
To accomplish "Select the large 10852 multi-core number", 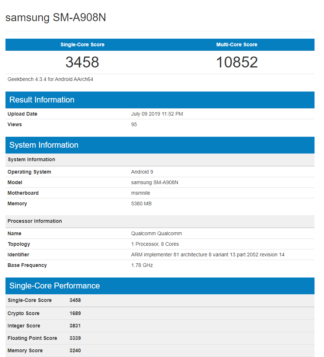I will (237, 62).
